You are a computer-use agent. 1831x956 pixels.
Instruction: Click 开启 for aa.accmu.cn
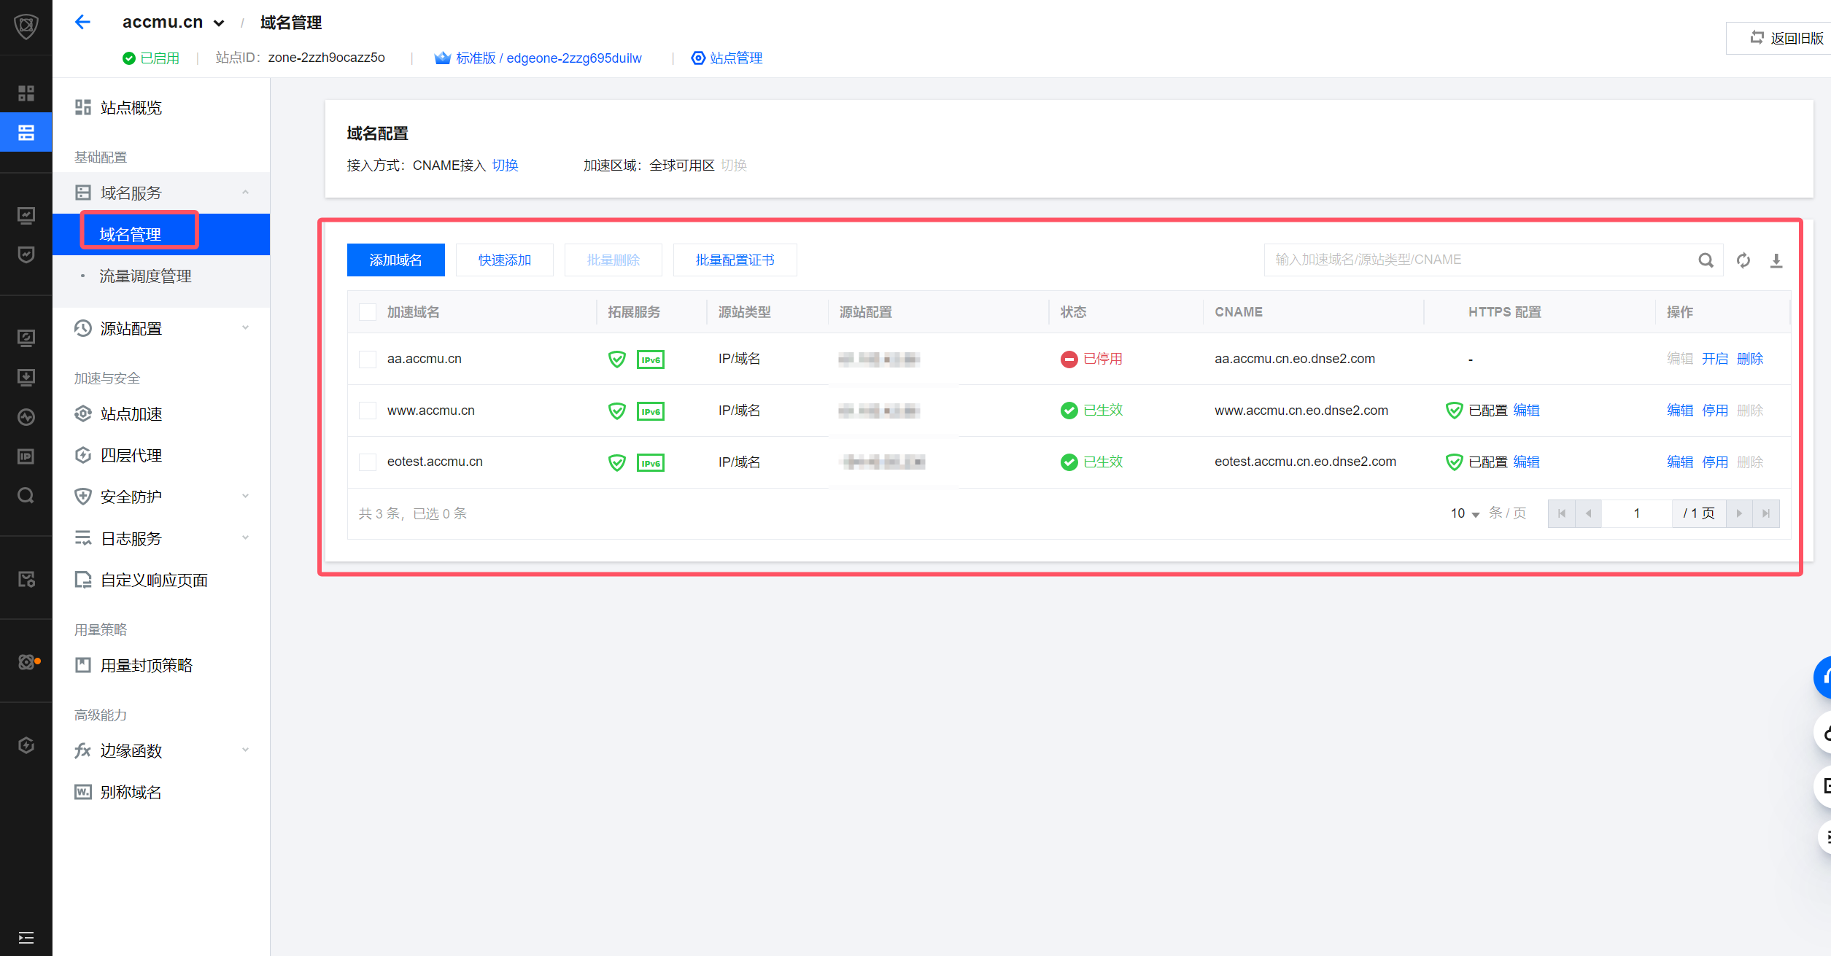coord(1715,359)
